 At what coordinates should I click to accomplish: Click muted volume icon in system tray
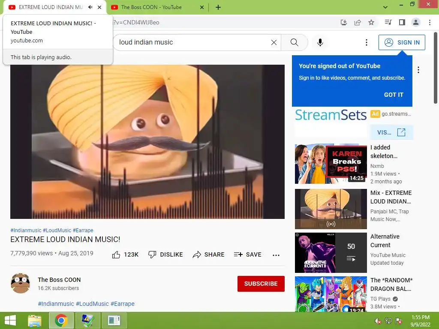[378, 321]
